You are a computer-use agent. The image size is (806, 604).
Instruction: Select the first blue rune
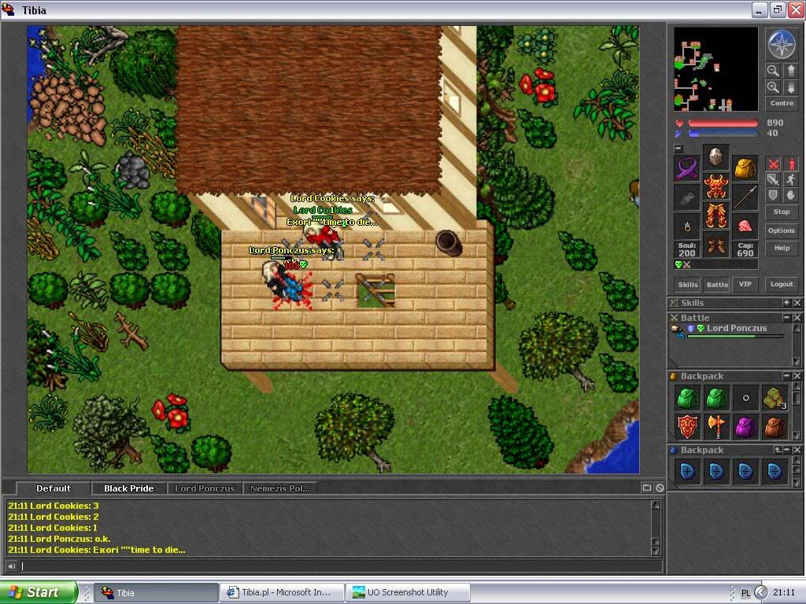click(687, 472)
